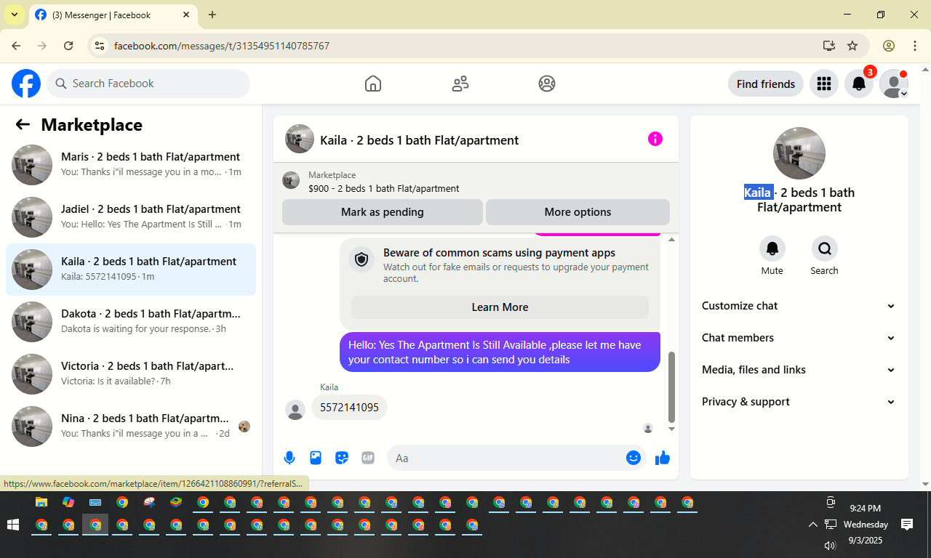
Task: Click the Search Facebook field
Action: tap(148, 84)
